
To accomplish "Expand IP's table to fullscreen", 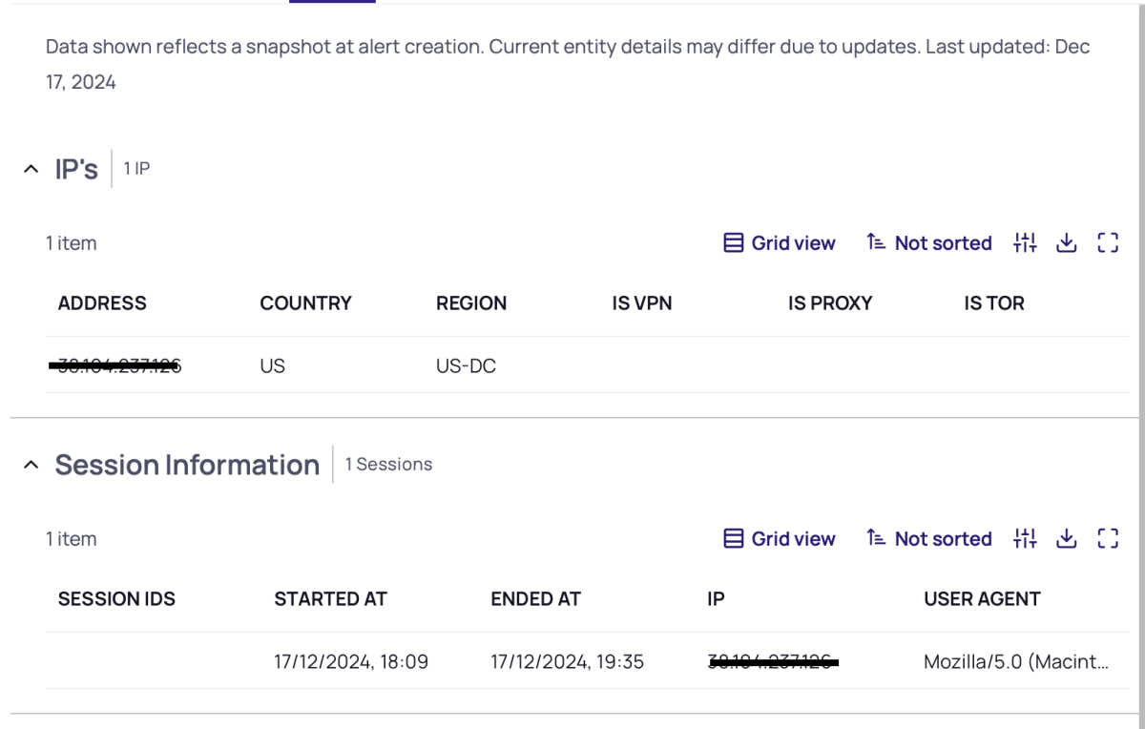I will [1108, 243].
